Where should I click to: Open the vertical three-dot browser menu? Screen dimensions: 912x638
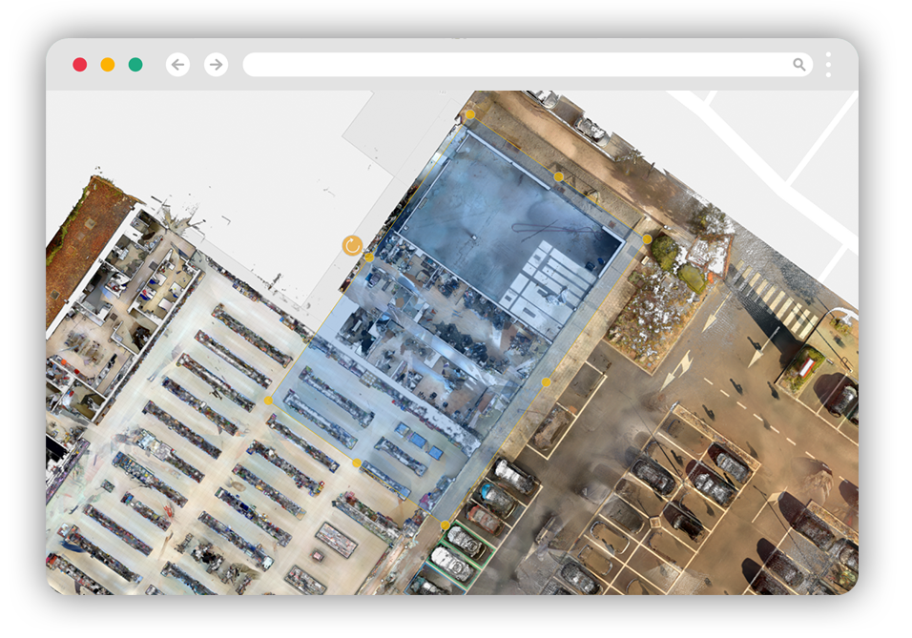coord(828,65)
